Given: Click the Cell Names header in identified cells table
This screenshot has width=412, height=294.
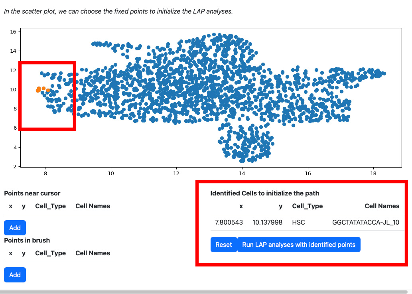Looking at the screenshot, I should click(x=382, y=206).
